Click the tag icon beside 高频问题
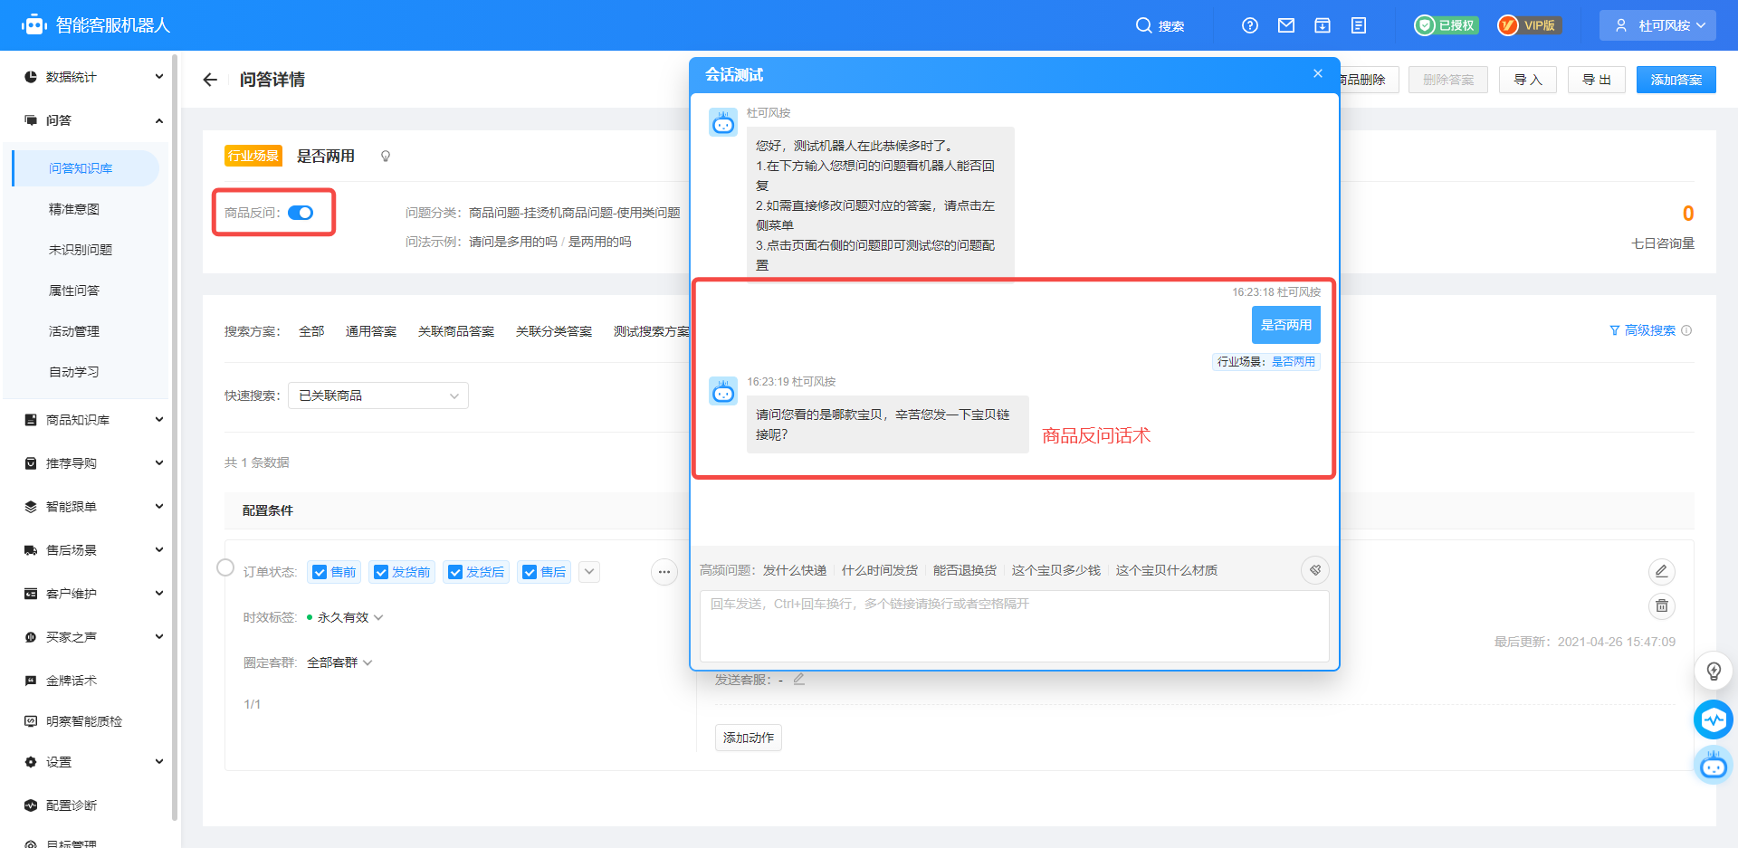 coord(1315,570)
